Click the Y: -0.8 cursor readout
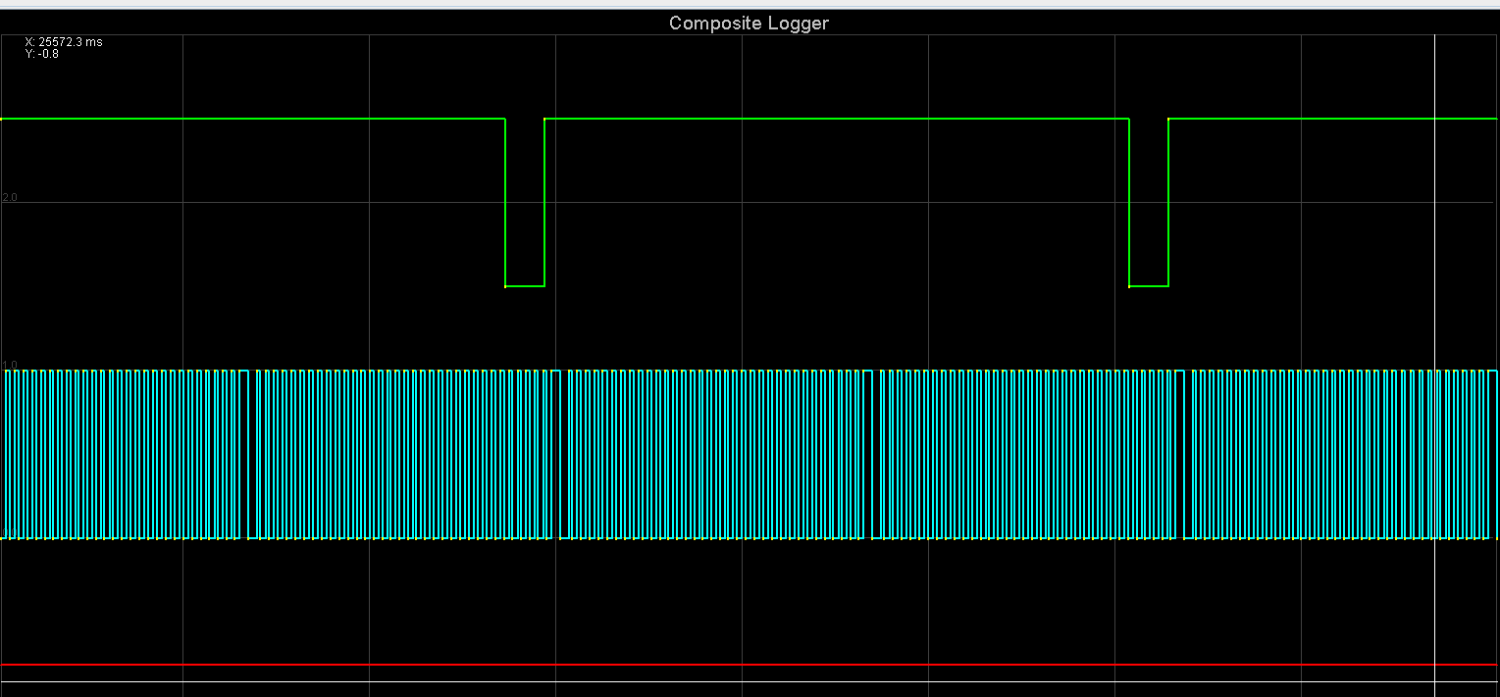 coord(42,54)
